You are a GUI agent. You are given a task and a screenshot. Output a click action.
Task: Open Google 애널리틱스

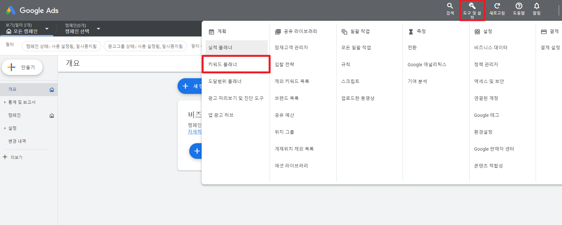(x=427, y=64)
